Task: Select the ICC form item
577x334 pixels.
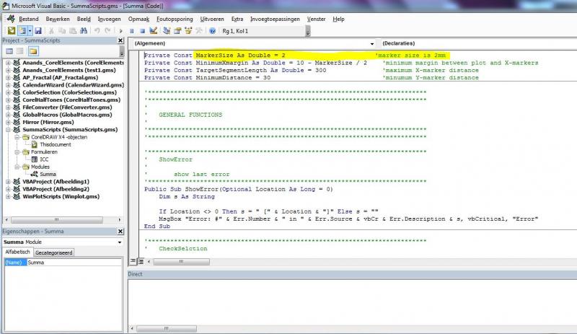Action: (44, 159)
